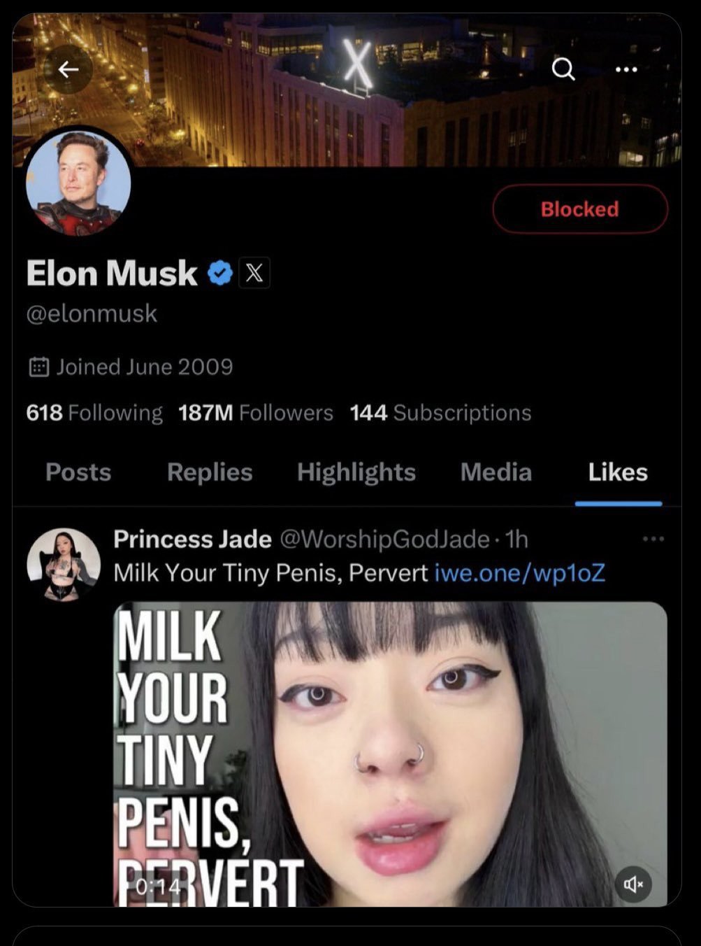Screen dimensions: 701x946
Task: Select the Media tab
Action: (496, 472)
